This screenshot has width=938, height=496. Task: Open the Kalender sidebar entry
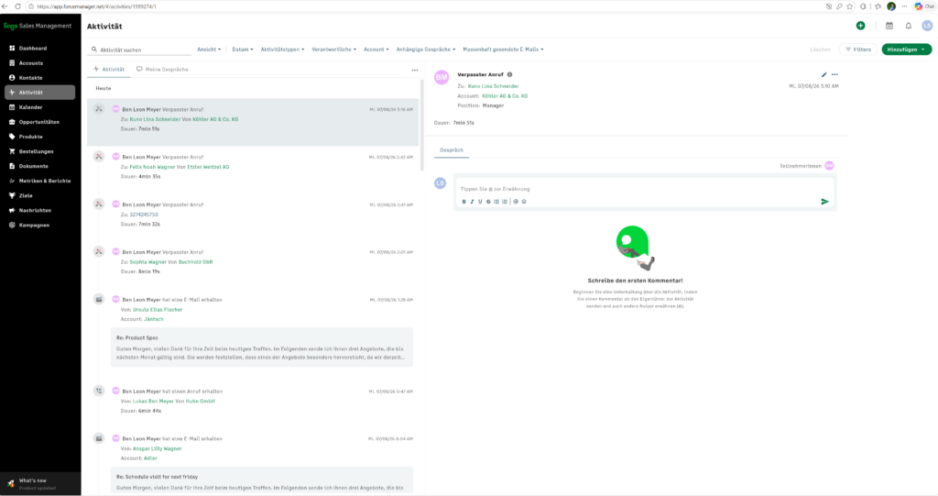[30, 107]
